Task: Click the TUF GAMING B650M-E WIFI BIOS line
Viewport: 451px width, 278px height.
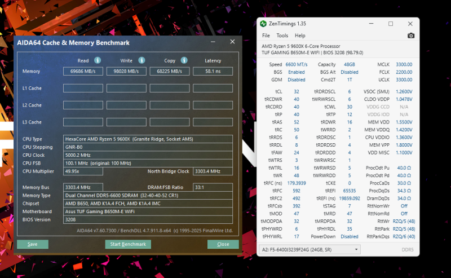Action: [x=312, y=52]
